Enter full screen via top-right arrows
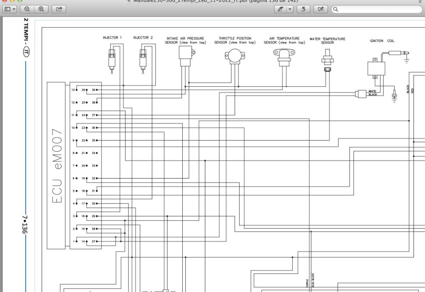Screen dimensions: 425x292 click(x=420, y=1)
